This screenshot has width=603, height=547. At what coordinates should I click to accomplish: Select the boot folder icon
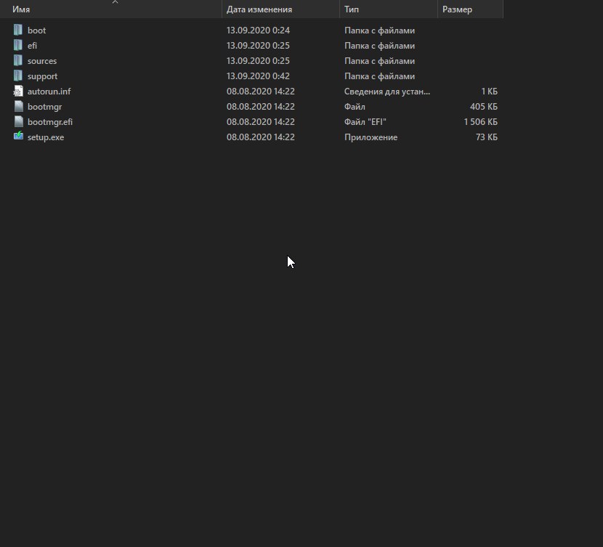pos(18,30)
